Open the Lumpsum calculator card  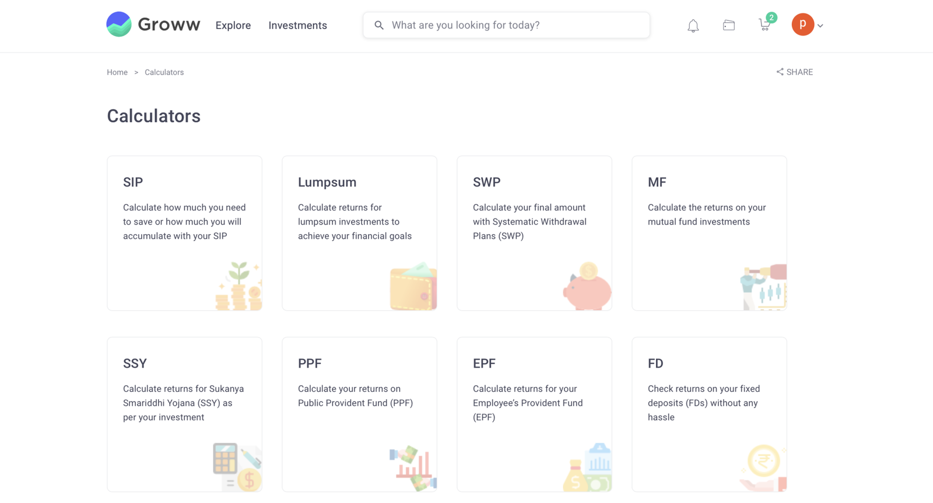[359, 233]
